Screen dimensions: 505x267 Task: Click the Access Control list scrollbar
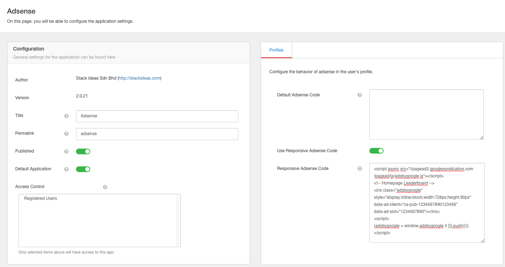tap(179, 220)
